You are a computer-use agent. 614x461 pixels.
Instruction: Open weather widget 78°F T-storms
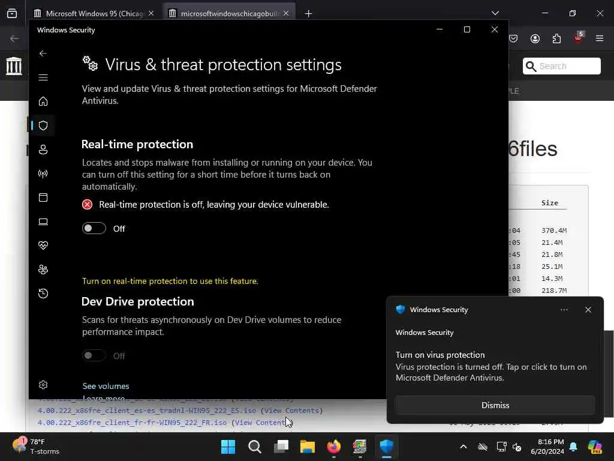point(36,447)
